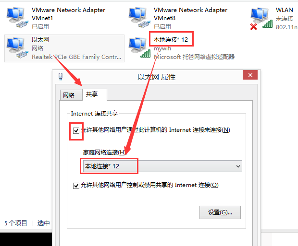Toggle 允许其他网络用户通过此计算机的 Internet 连接来连接 checkbox

click(76, 130)
